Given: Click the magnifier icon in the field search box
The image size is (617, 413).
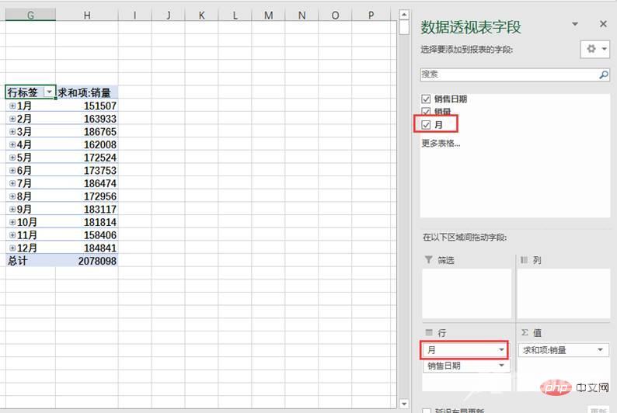Looking at the screenshot, I should pos(603,75).
